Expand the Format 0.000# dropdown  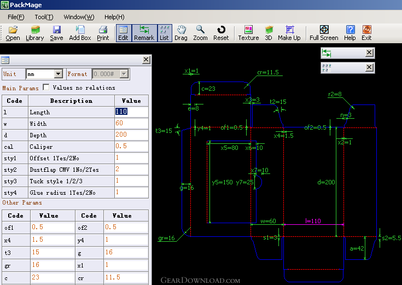pos(124,74)
